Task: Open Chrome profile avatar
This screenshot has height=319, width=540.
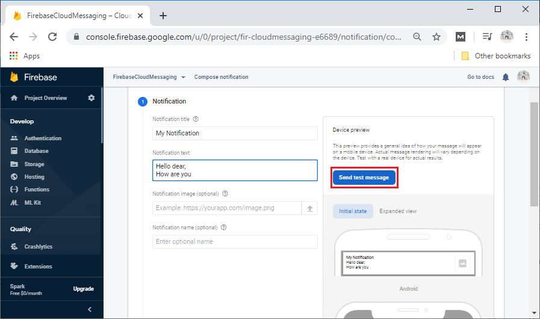Action: tap(507, 37)
